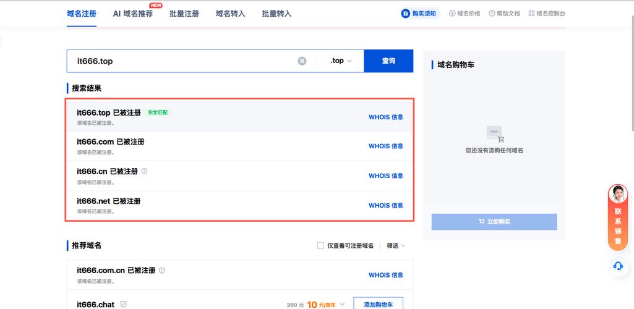Switch to 域名注册 tab
Image resolution: width=634 pixels, height=309 pixels.
coord(82,14)
